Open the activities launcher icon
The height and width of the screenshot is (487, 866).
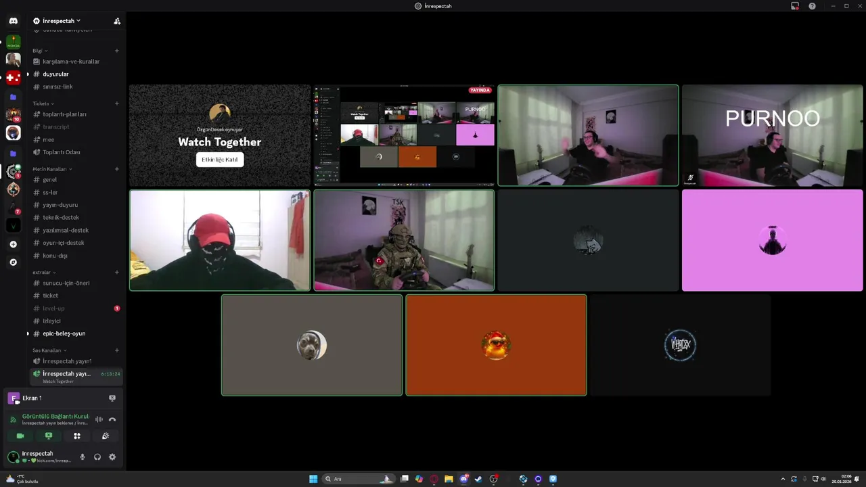pyautogui.click(x=77, y=436)
